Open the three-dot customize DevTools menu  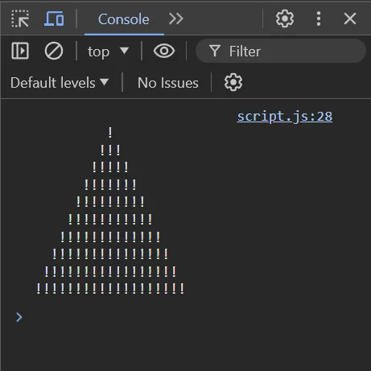click(x=319, y=19)
